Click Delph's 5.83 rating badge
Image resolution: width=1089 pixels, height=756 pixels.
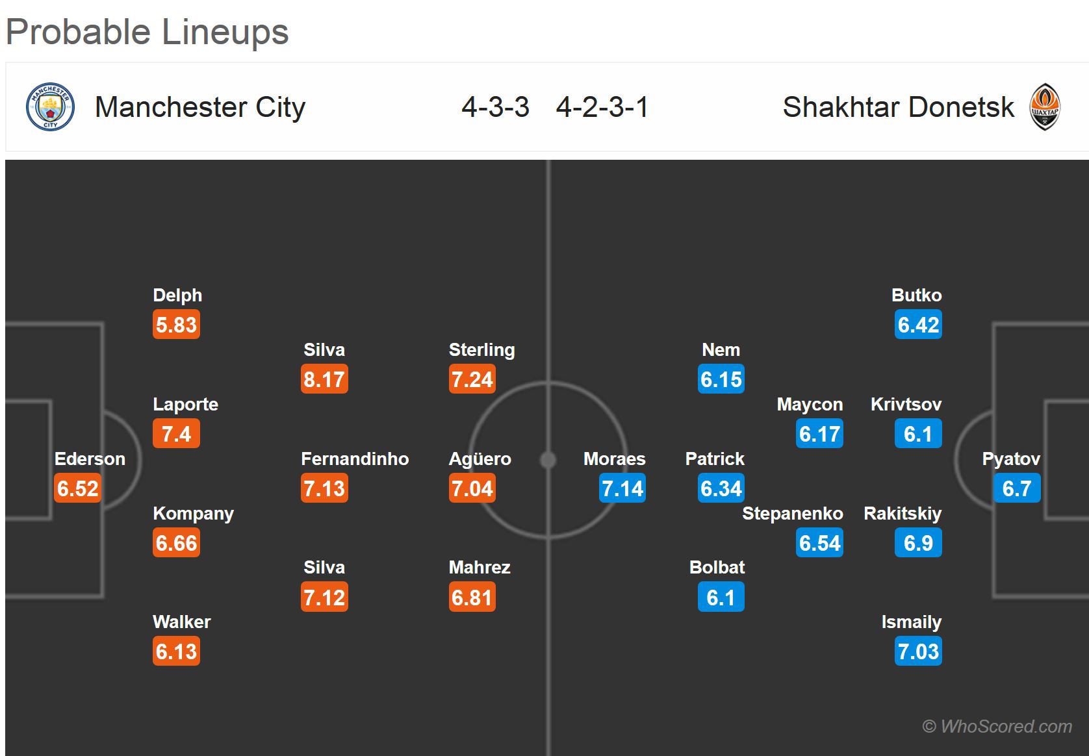coord(176,325)
